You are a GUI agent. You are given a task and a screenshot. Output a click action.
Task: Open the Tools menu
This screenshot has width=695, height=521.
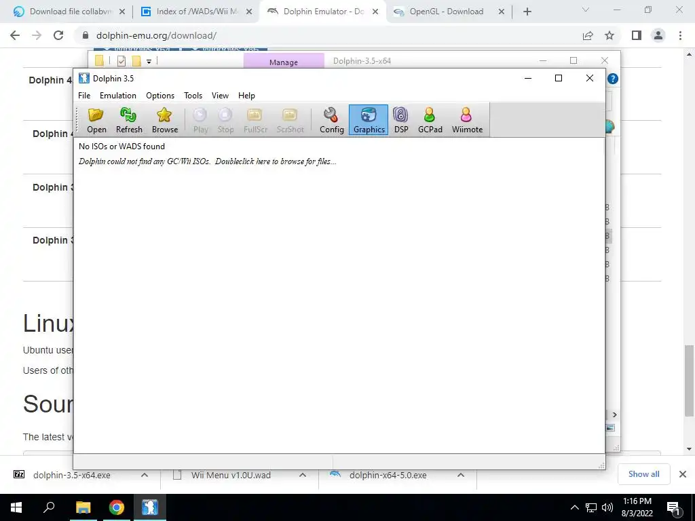(x=193, y=96)
